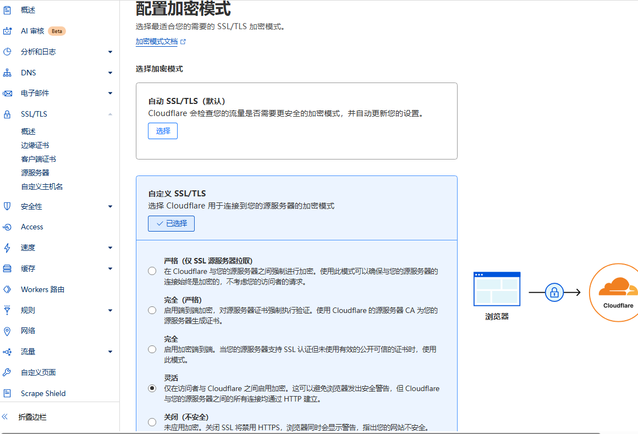Click the 缓存 storage stack icon
The height and width of the screenshot is (434, 638).
[x=7, y=268]
